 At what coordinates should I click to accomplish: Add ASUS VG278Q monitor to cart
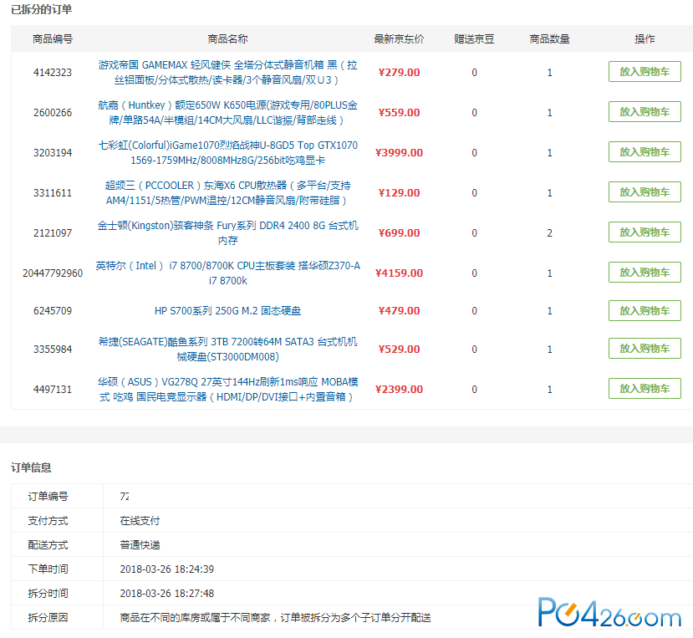tap(645, 389)
